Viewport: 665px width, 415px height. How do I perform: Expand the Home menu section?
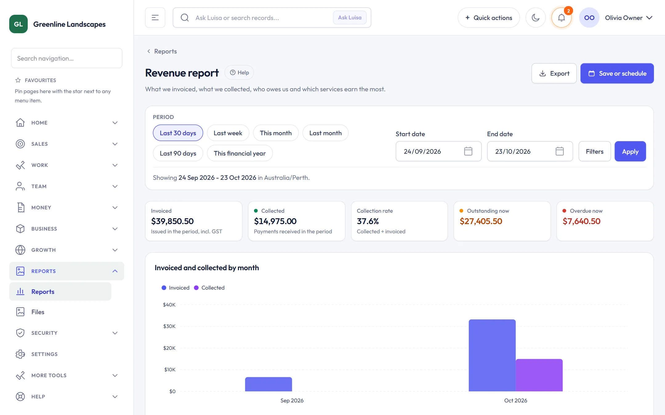[x=66, y=123]
